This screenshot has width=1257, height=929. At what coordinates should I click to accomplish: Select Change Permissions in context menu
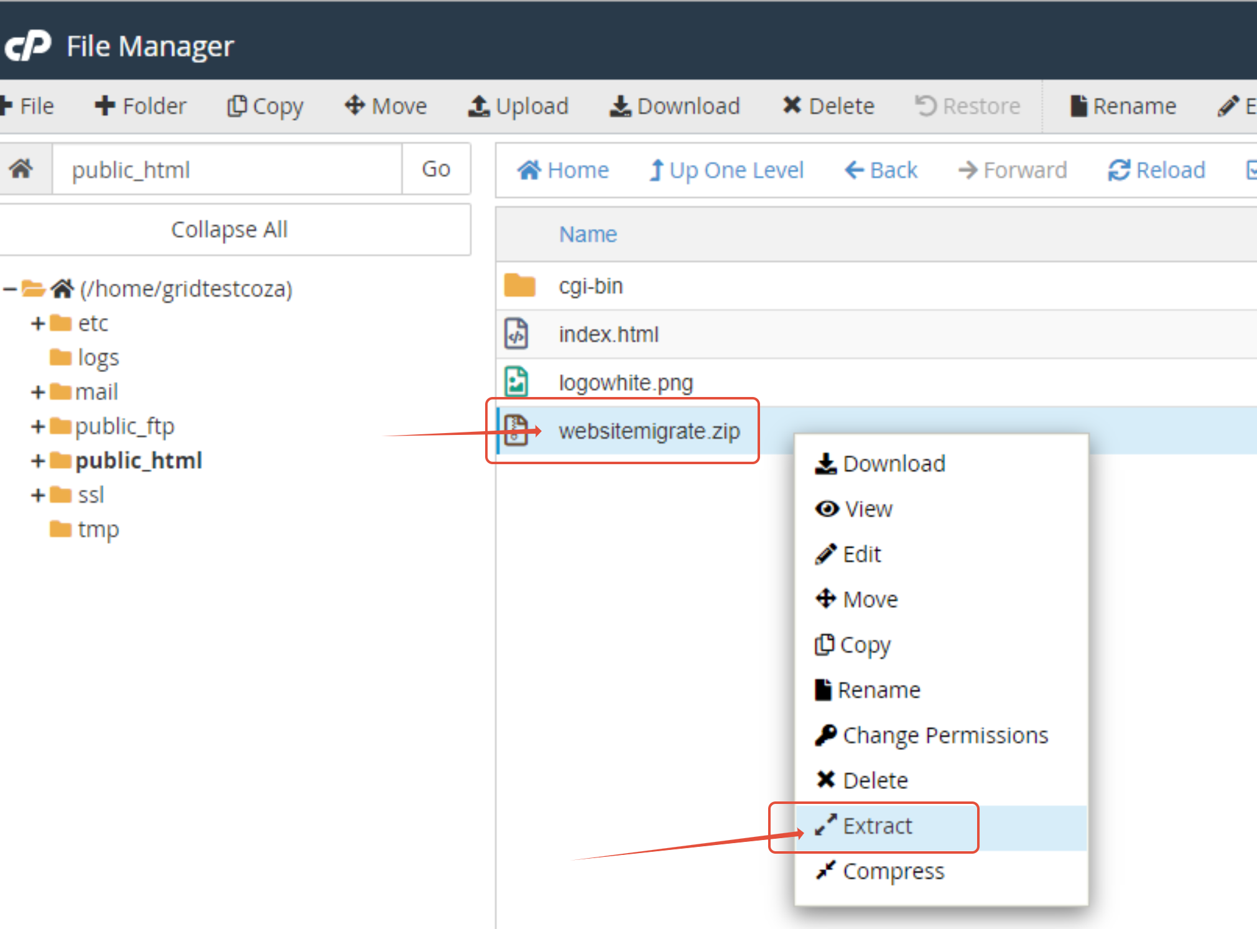pos(945,735)
